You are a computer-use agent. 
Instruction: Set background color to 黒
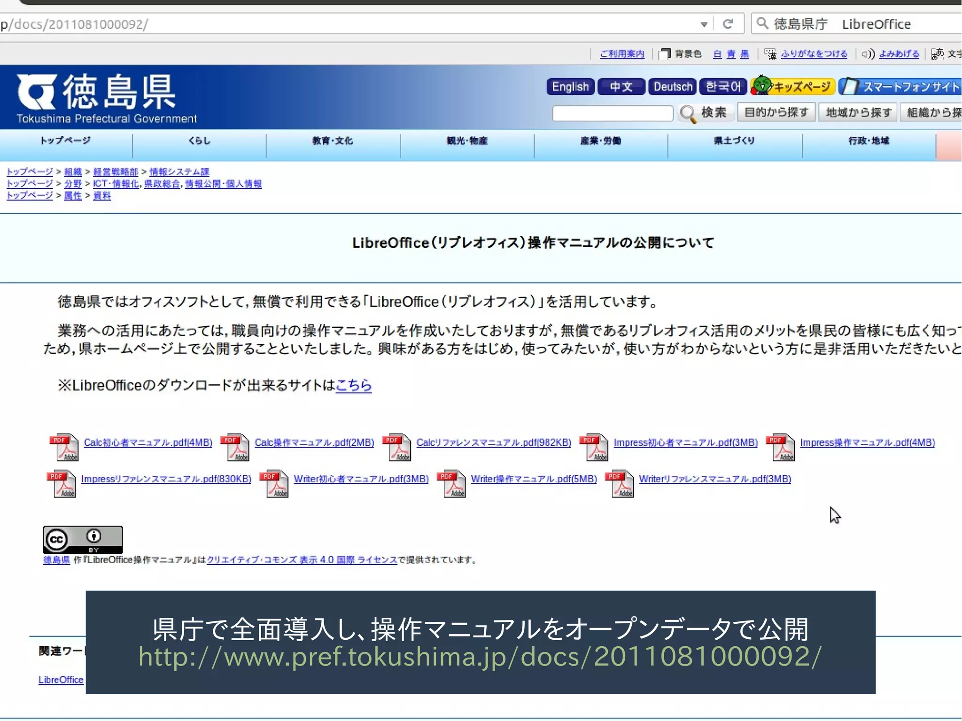click(745, 54)
